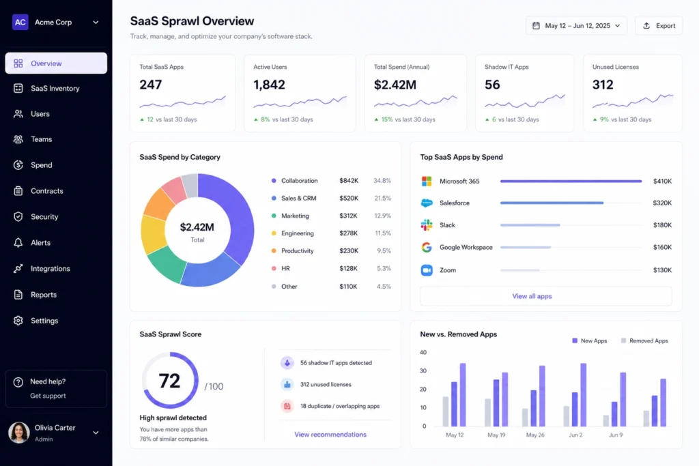Expand the Acme Corp workspace chevron
The height and width of the screenshot is (466, 699).
(x=96, y=23)
